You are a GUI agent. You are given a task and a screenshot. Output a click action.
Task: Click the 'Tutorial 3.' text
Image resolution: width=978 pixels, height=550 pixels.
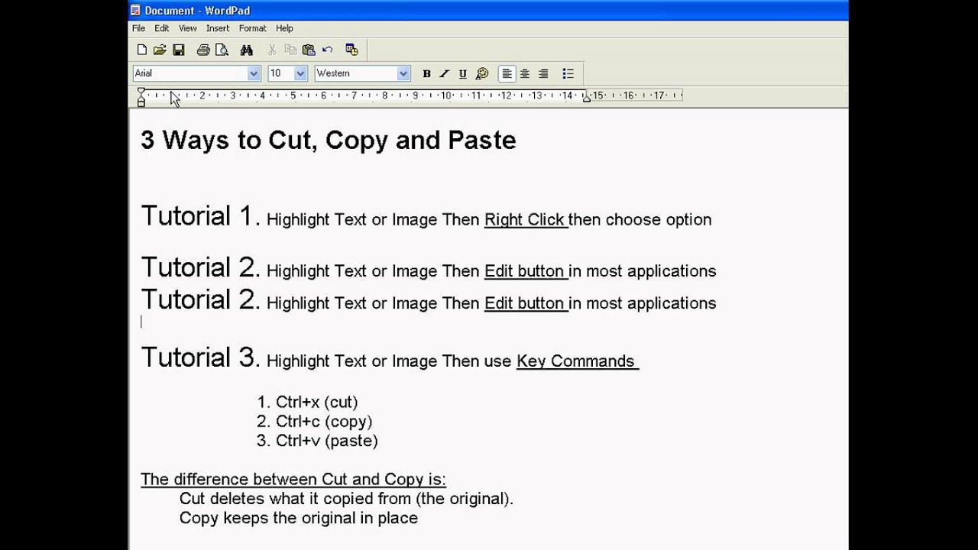pyautogui.click(x=201, y=357)
